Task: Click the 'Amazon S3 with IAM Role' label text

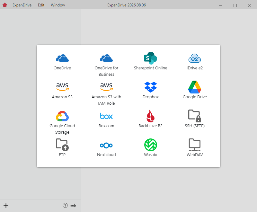Action: click(x=106, y=100)
